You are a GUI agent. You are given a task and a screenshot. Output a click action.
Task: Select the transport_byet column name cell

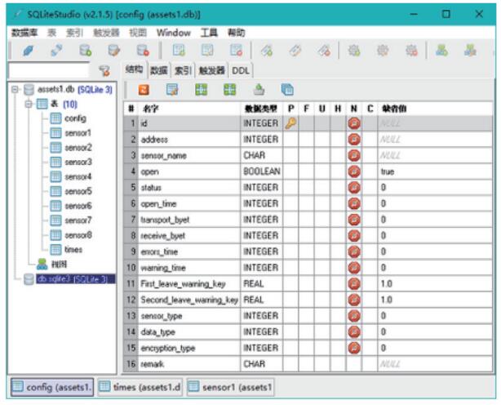pyautogui.click(x=189, y=220)
